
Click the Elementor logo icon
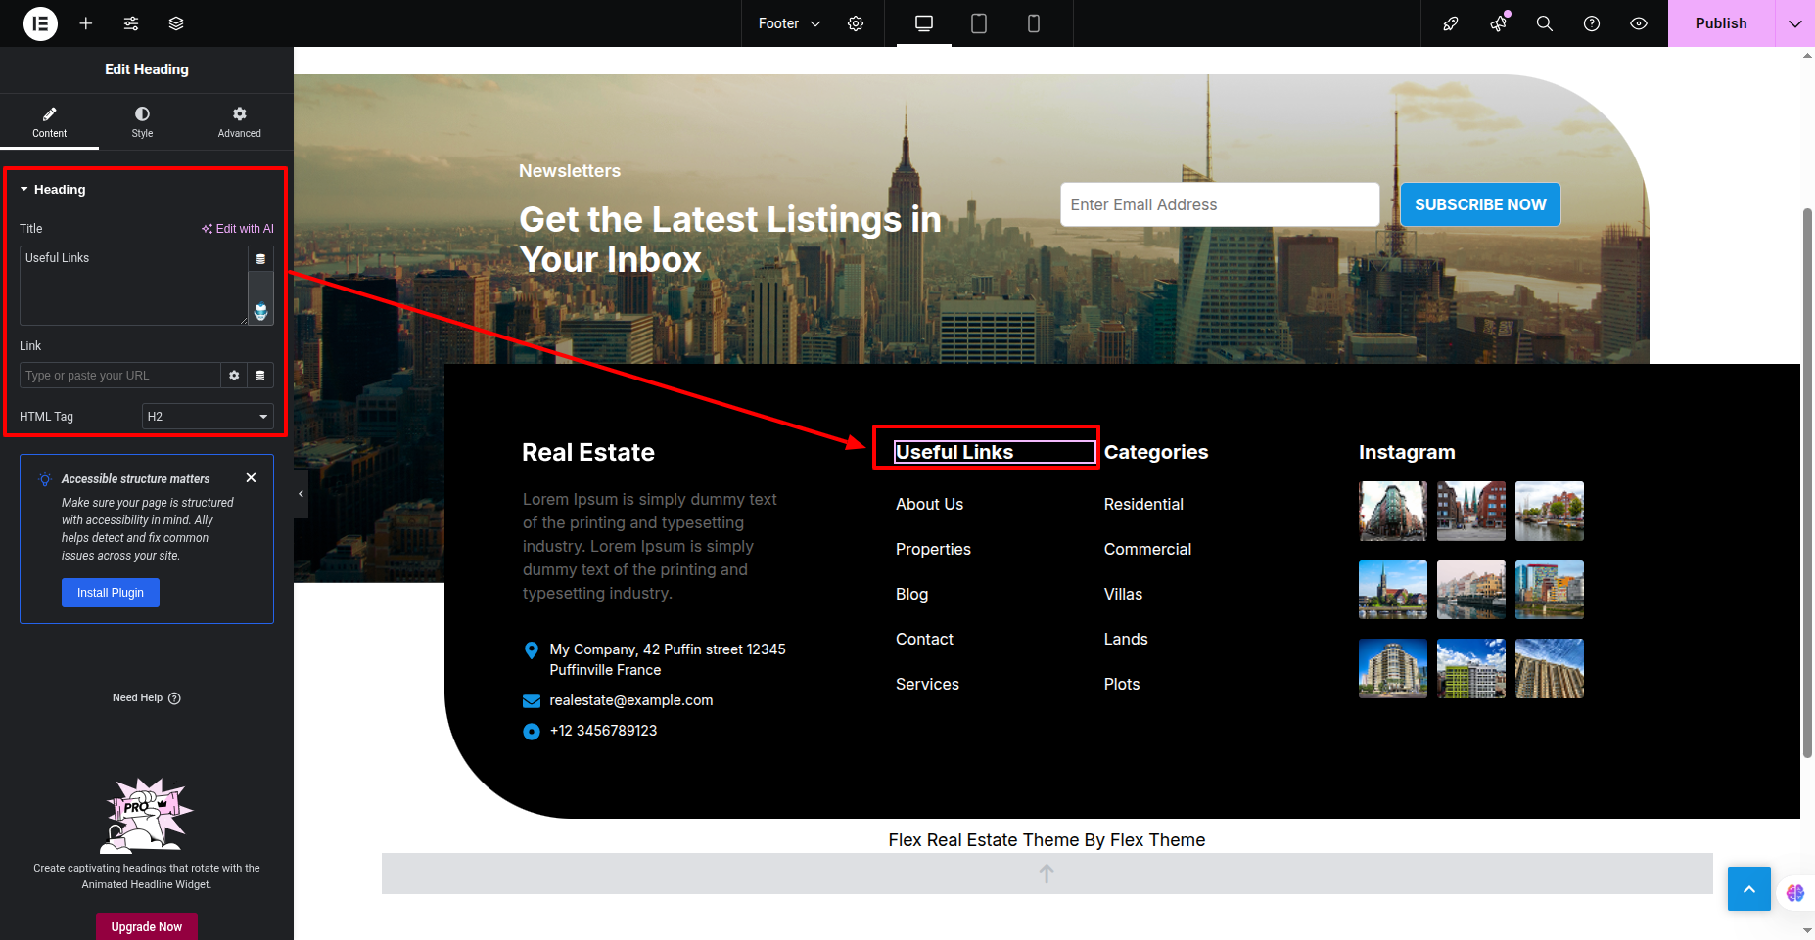[x=40, y=23]
